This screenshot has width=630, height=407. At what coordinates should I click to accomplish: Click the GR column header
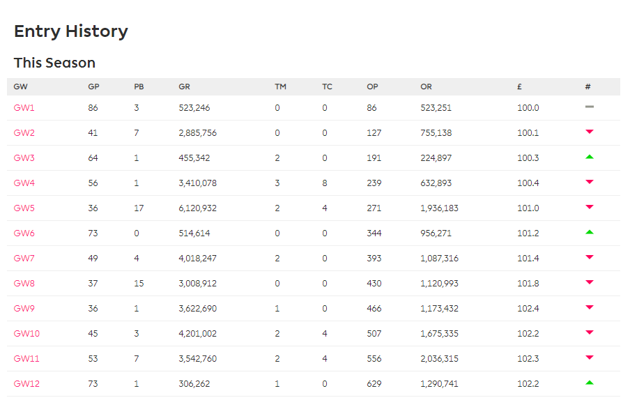[185, 87]
